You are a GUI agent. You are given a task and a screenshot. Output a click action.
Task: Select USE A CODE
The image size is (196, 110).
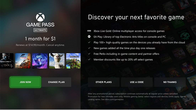(x=137, y=82)
